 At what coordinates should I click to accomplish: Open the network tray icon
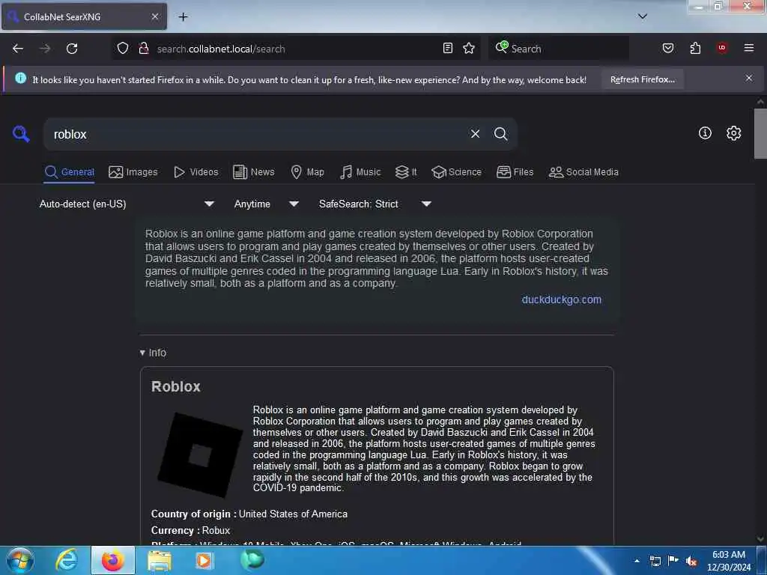[x=655, y=561]
